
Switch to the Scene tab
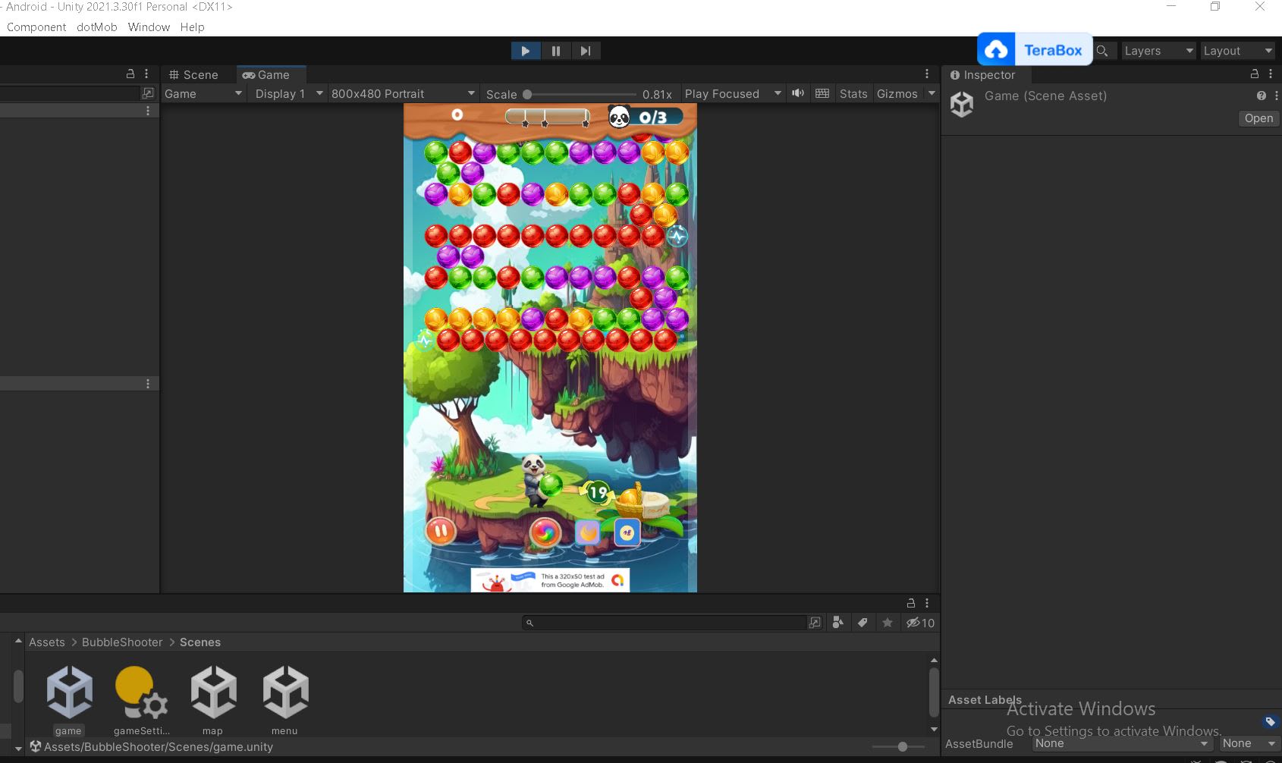(x=193, y=74)
